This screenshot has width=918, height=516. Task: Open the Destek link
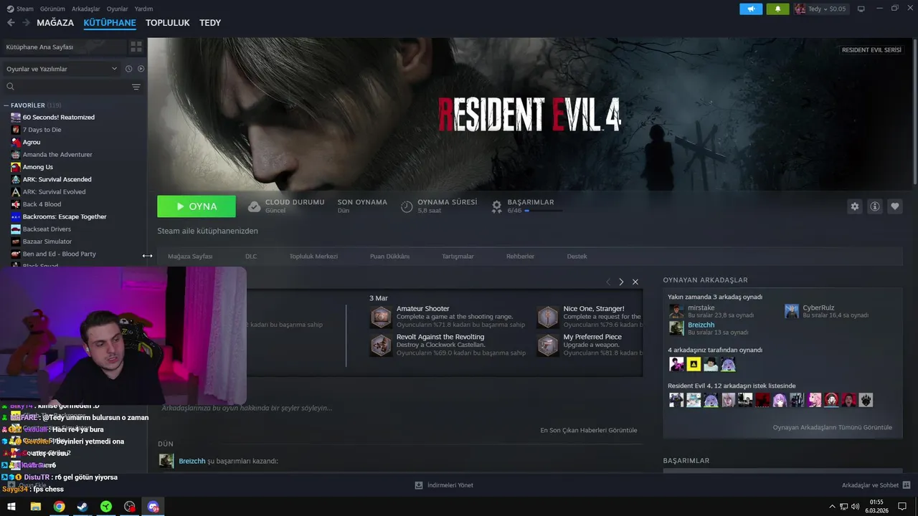click(x=577, y=257)
